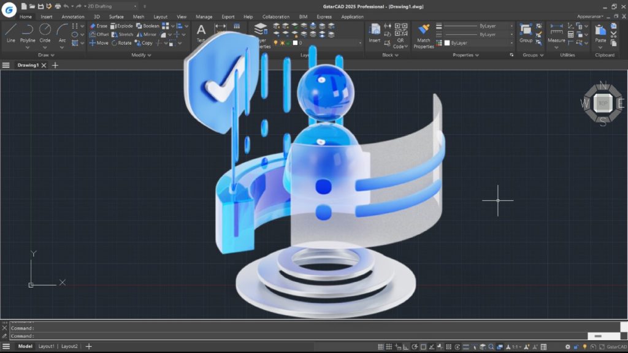Click the Match Properties brush icon
This screenshot has width=628, height=353.
coord(424,32)
